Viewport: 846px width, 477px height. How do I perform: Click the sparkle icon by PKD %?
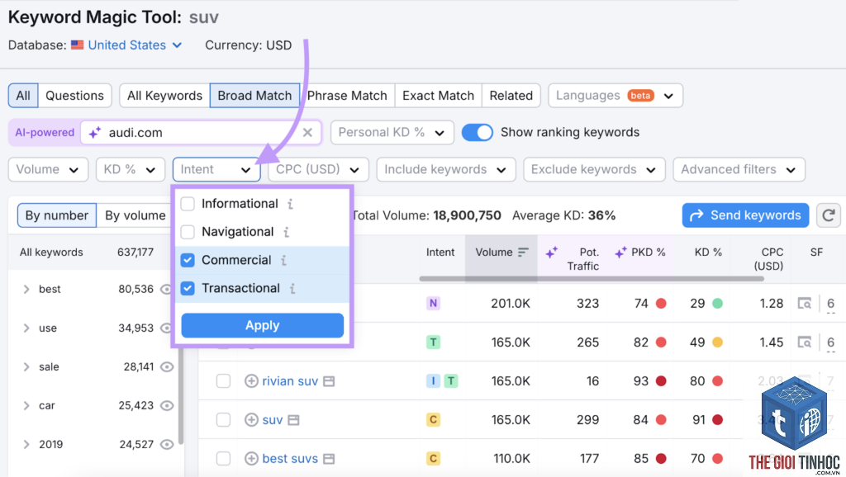(x=620, y=253)
